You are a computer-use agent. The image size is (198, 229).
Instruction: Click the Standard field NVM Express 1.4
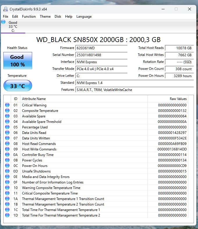(x=134, y=83)
